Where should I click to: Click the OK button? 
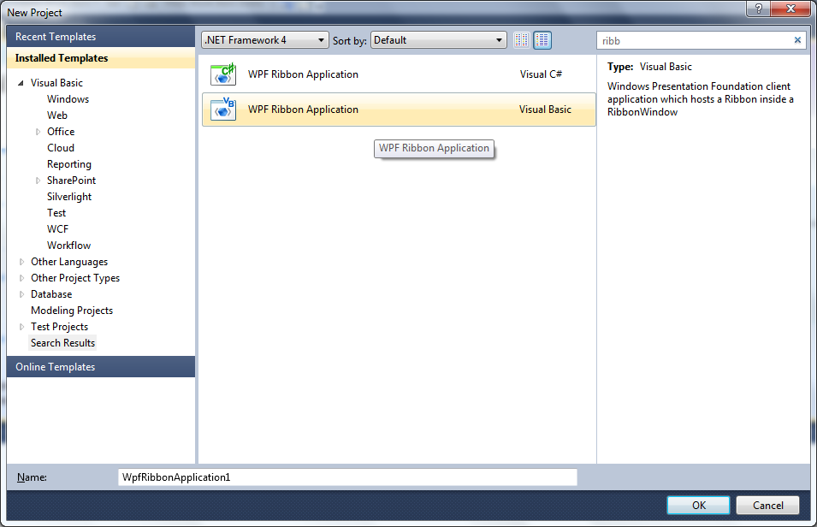(x=698, y=505)
